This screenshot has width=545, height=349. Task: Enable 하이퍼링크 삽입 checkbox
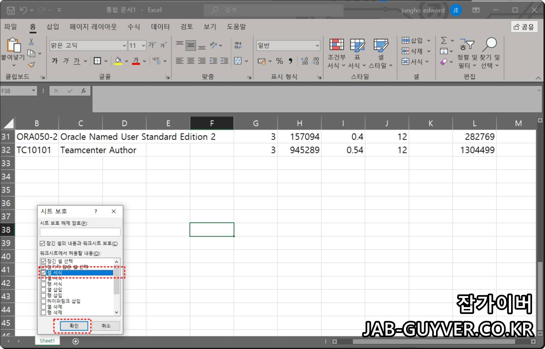click(43, 301)
